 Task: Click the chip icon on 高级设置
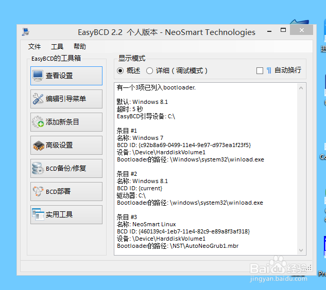click(x=39, y=146)
